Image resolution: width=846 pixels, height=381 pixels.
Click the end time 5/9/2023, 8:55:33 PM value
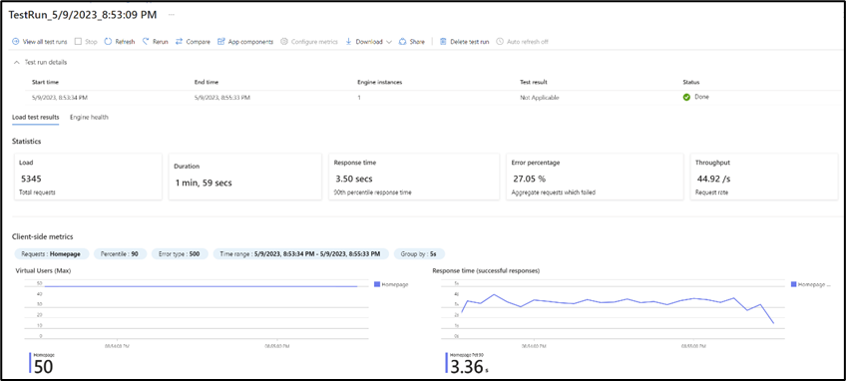(222, 98)
